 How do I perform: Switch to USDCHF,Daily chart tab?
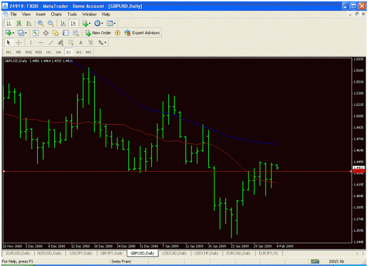pyautogui.click(x=206, y=253)
